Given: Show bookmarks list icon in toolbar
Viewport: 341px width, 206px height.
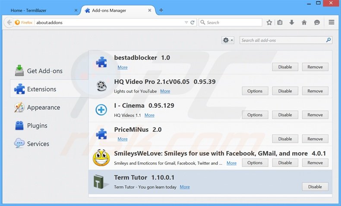Looking at the screenshot, I should coord(280,22).
